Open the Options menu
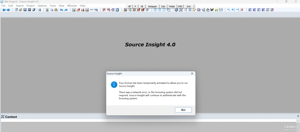 [42, 6]
